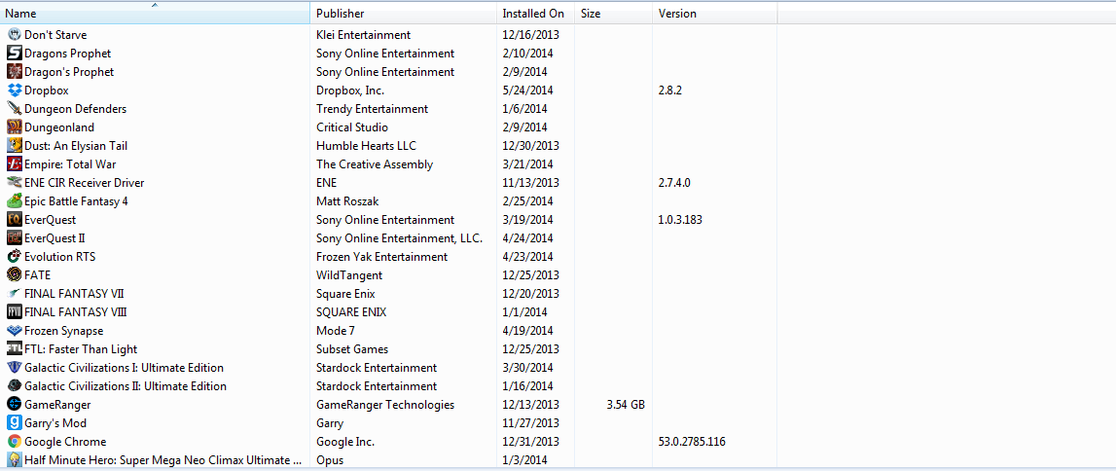Click the Galactic Civilizations II icon

tap(15, 385)
